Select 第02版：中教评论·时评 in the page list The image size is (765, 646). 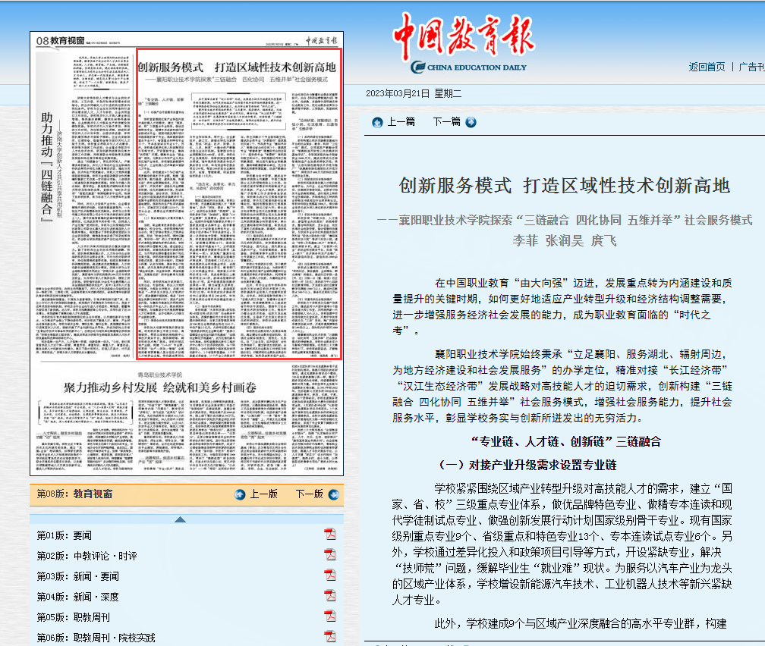[x=87, y=556]
